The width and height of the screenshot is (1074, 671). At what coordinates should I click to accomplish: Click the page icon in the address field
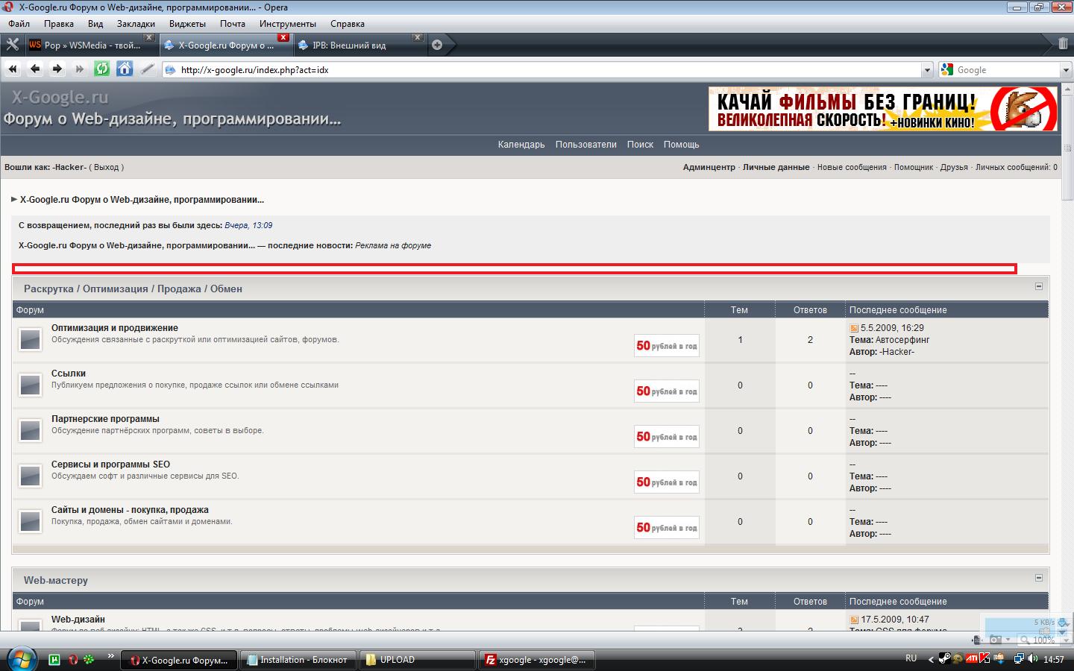click(x=170, y=70)
